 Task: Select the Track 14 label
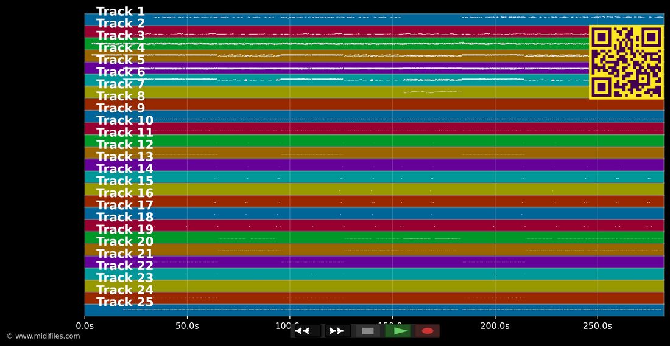tap(125, 169)
